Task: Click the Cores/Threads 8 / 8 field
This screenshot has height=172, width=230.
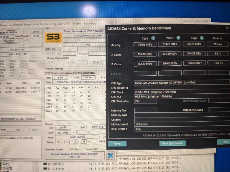Action: (x=36, y=36)
